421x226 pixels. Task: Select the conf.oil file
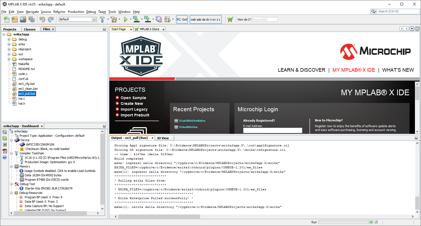(x=23, y=79)
